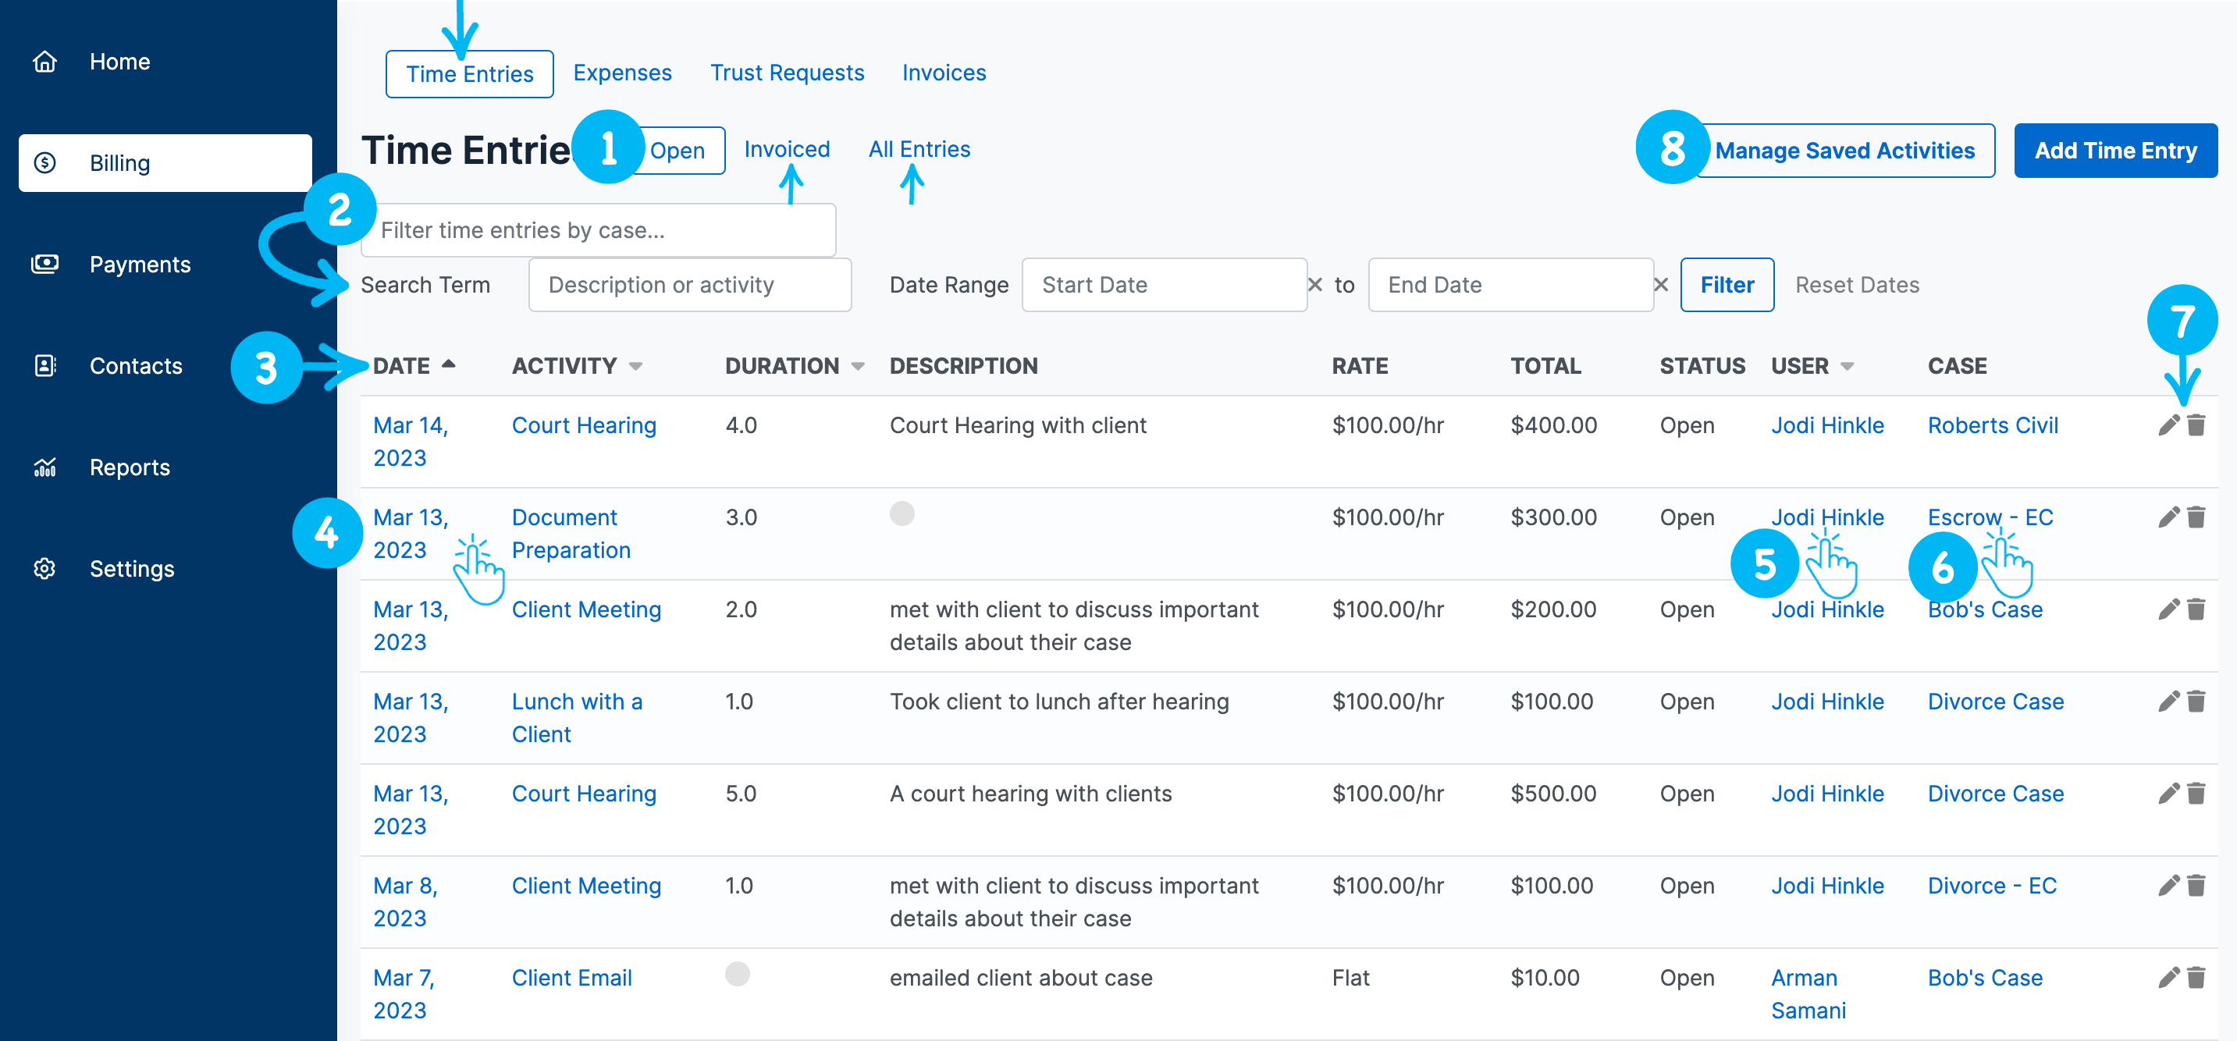Sort by Activity column arrow

coord(635,367)
